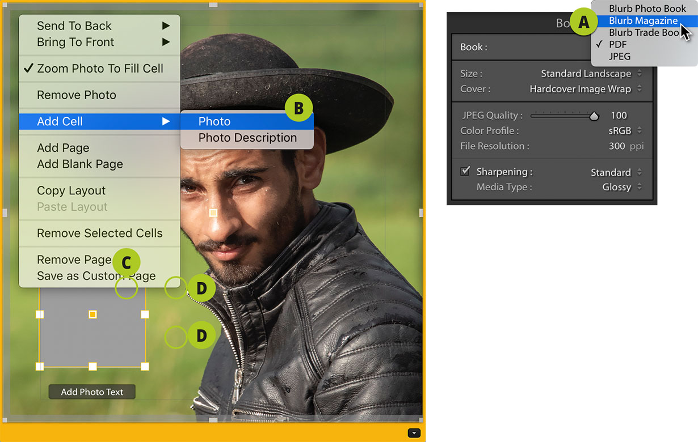Image resolution: width=698 pixels, height=442 pixels.
Task: Click the photo cell's right edge handle
Action: (421, 212)
